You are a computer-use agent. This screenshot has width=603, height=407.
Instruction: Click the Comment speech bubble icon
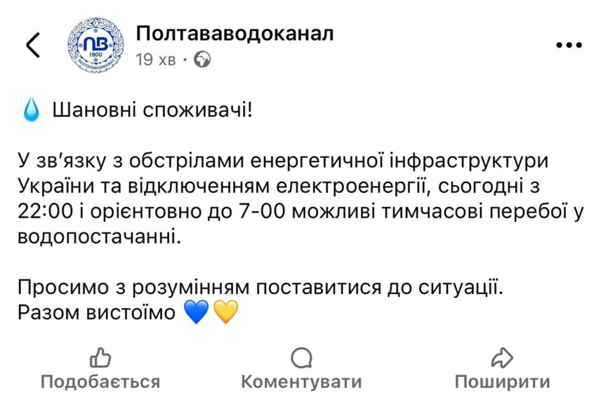301,358
